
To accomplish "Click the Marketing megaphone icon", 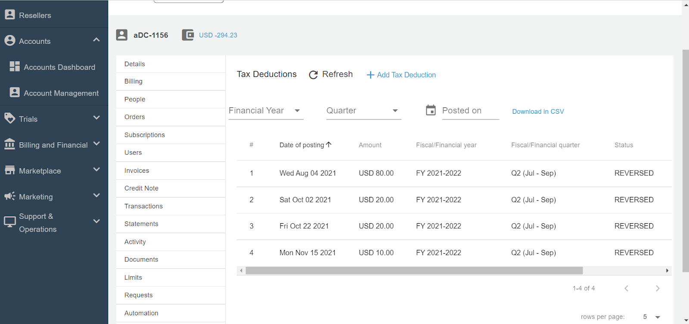I will pyautogui.click(x=9, y=196).
